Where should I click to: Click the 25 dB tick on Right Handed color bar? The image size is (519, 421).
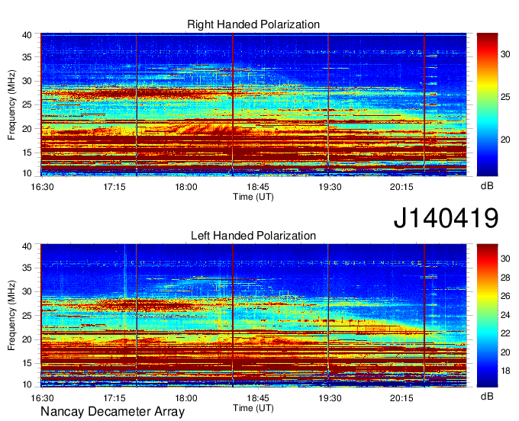tap(505, 97)
